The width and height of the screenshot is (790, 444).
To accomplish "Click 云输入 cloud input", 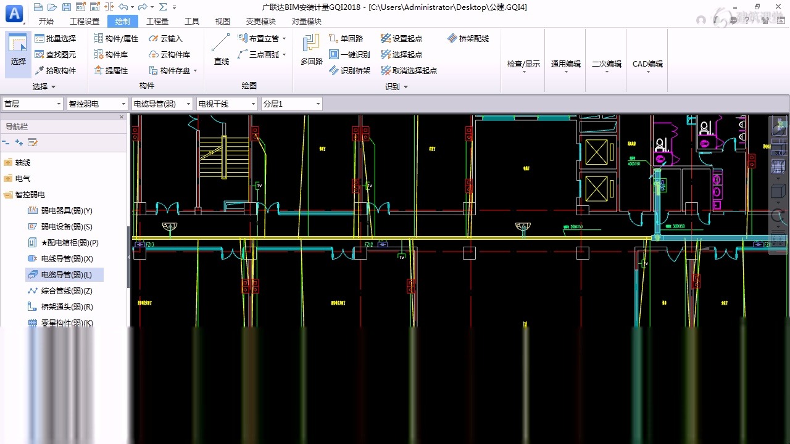I will point(166,38).
